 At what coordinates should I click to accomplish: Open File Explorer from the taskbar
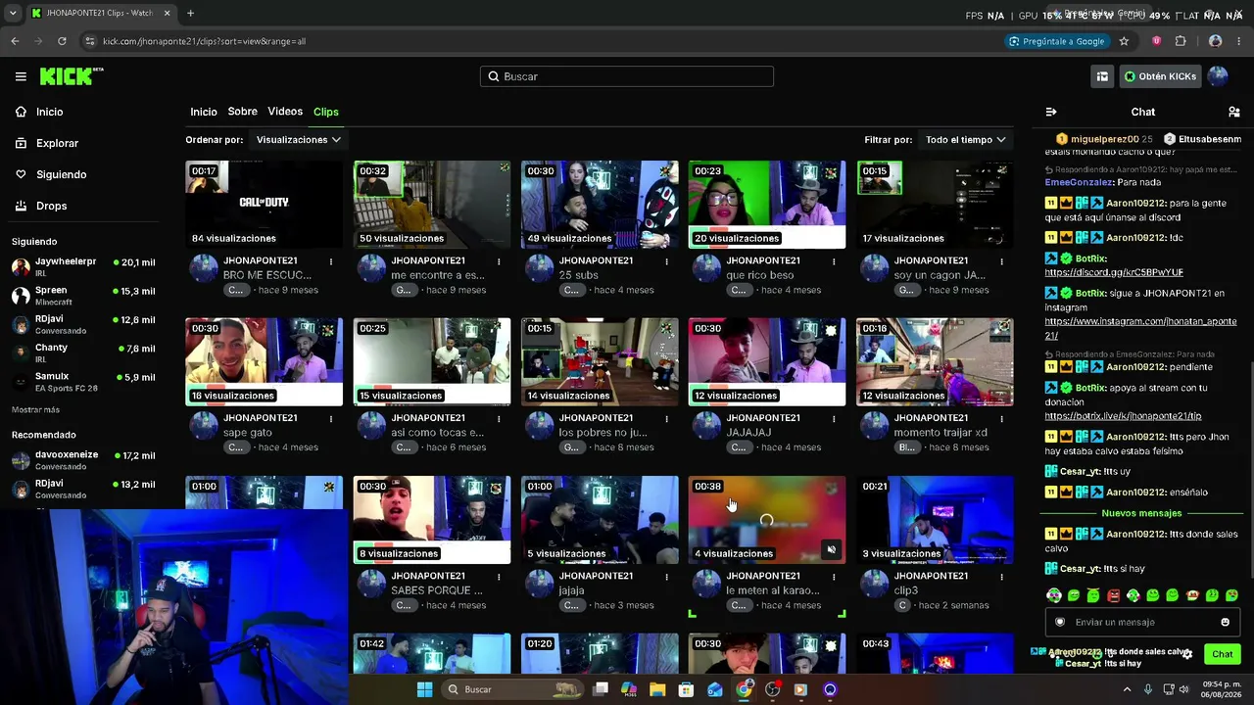coord(657,689)
